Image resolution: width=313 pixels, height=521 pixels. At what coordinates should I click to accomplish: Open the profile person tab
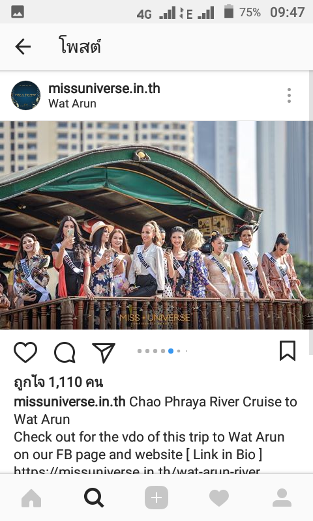pyautogui.click(x=282, y=498)
